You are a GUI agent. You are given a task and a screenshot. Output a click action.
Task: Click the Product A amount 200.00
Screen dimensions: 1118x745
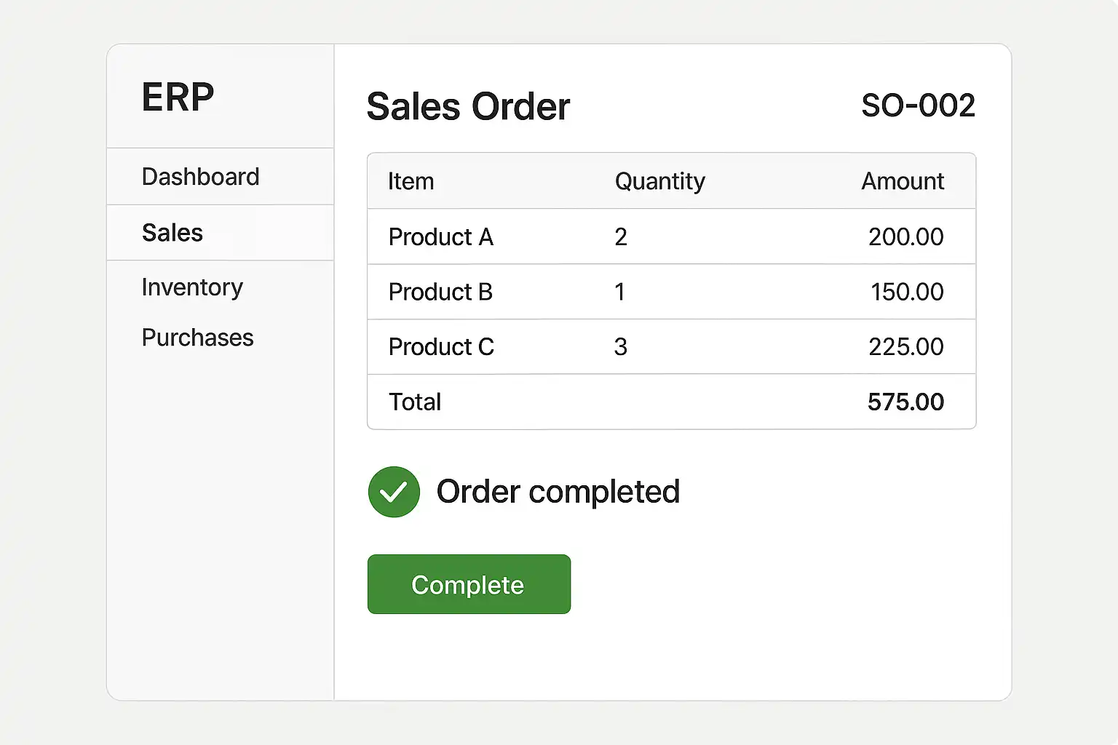tap(905, 237)
